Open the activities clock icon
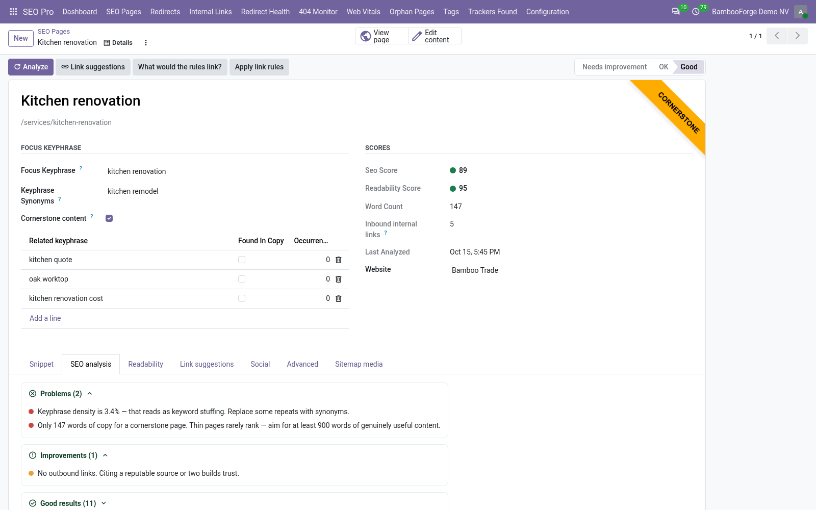The image size is (816, 510). 696,11
